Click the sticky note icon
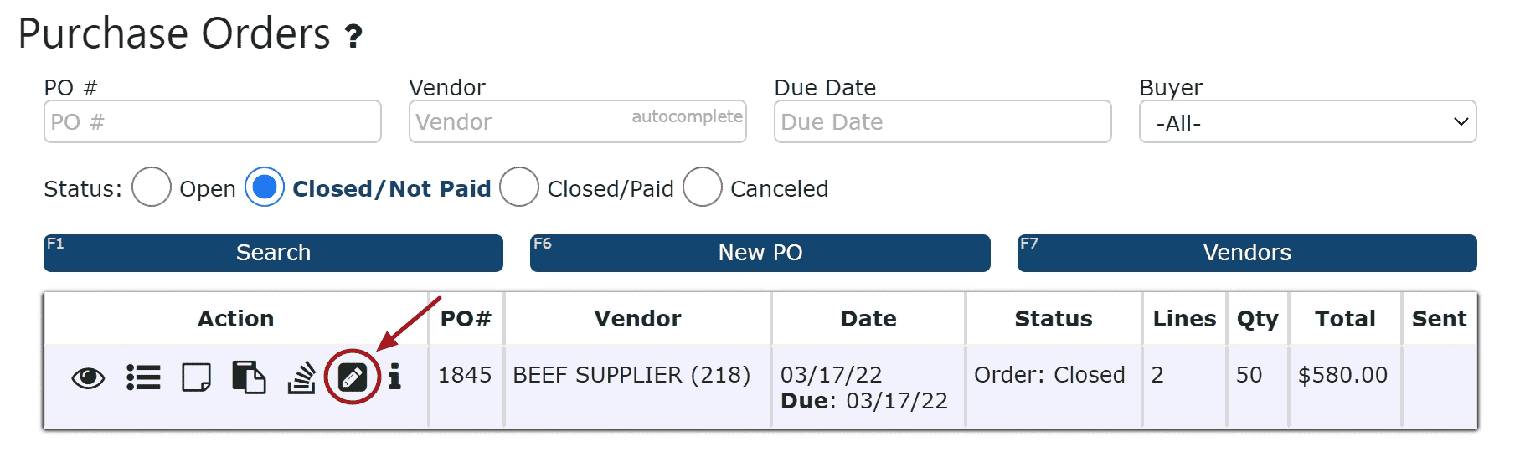 coord(196,377)
